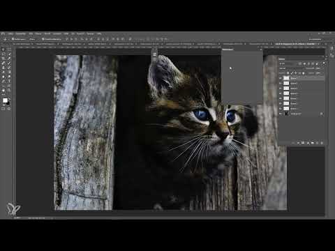335x251 pixels.
Task: Toggle layer filtering switch in Layers panel
Action: pyautogui.click(x=324, y=63)
